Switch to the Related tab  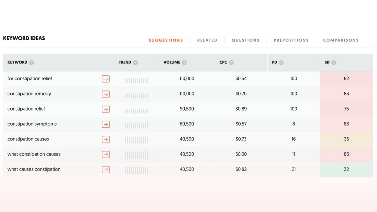pos(207,40)
